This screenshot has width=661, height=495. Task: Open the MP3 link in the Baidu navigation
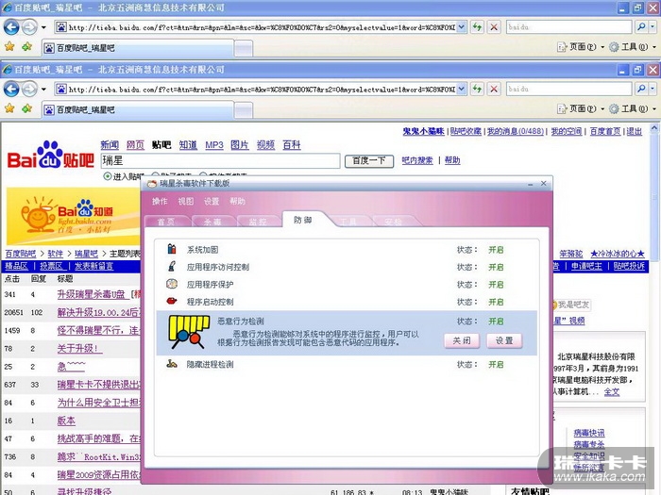[x=214, y=145]
